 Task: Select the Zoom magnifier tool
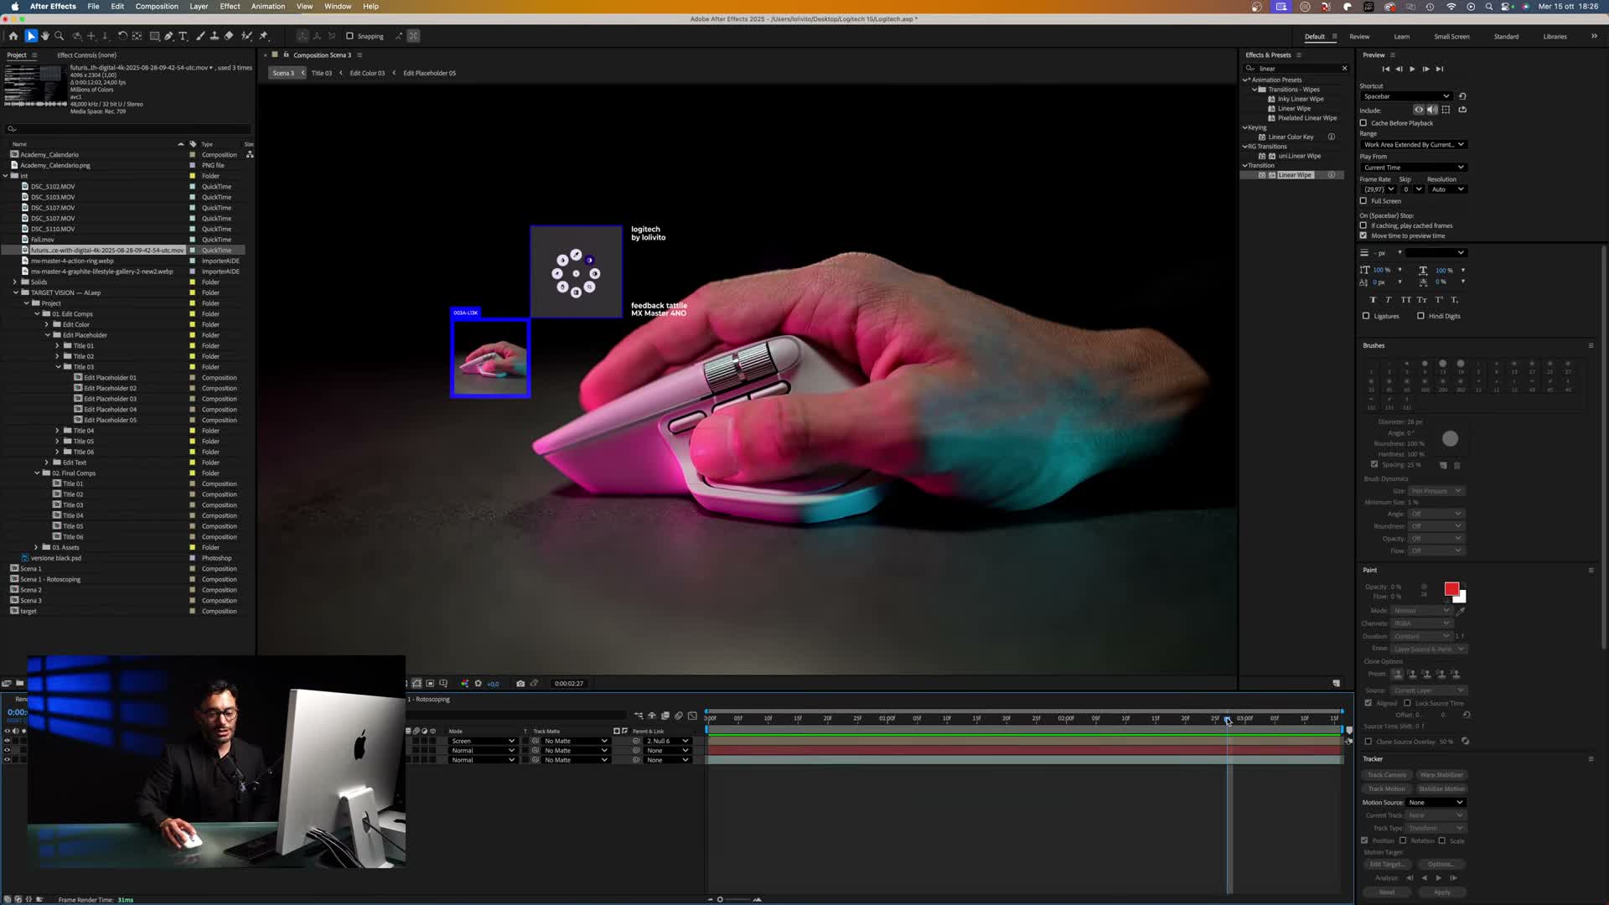59,36
